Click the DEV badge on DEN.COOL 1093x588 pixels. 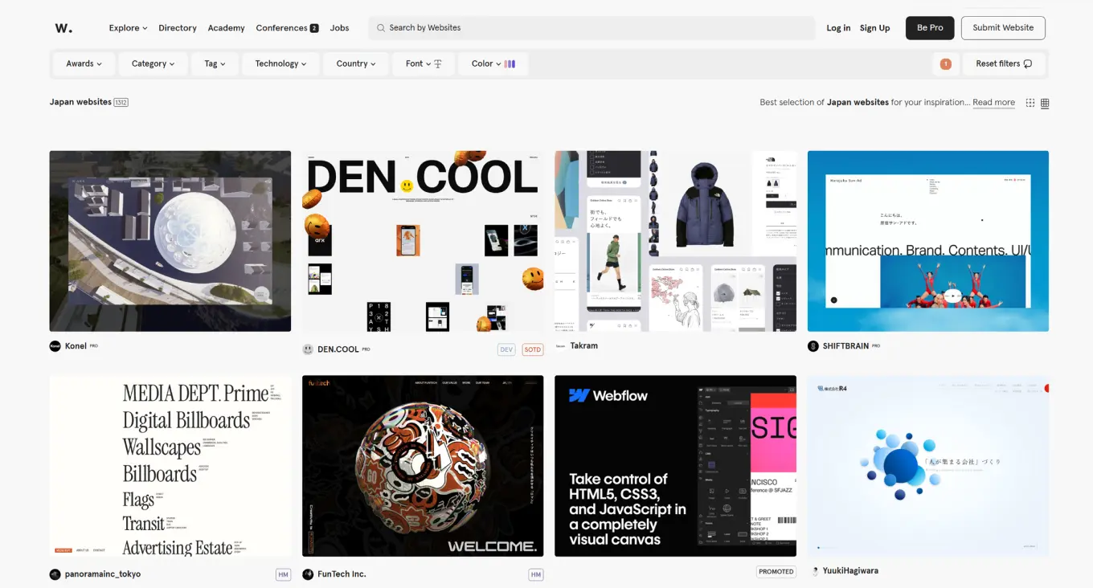(x=506, y=349)
